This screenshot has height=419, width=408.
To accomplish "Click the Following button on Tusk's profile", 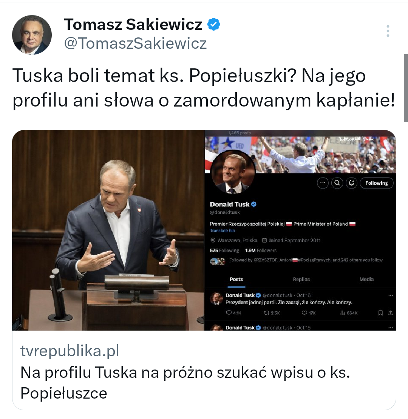I will 376,183.
